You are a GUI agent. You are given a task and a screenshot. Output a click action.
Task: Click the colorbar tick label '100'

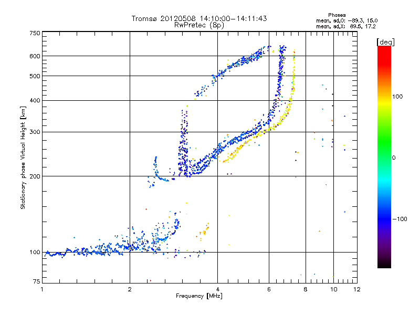coord(397,97)
